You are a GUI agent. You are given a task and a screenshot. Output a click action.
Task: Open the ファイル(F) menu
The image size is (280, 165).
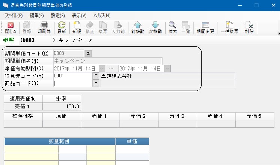[14, 15]
